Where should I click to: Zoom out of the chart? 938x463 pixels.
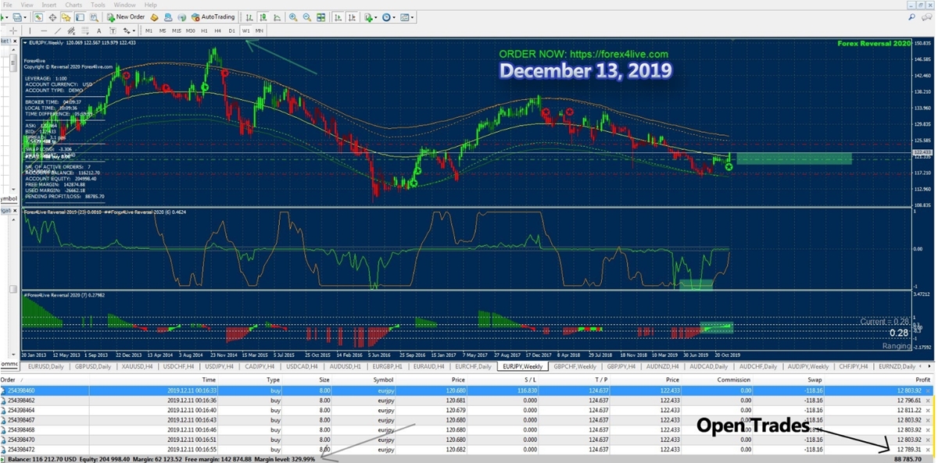tap(306, 16)
